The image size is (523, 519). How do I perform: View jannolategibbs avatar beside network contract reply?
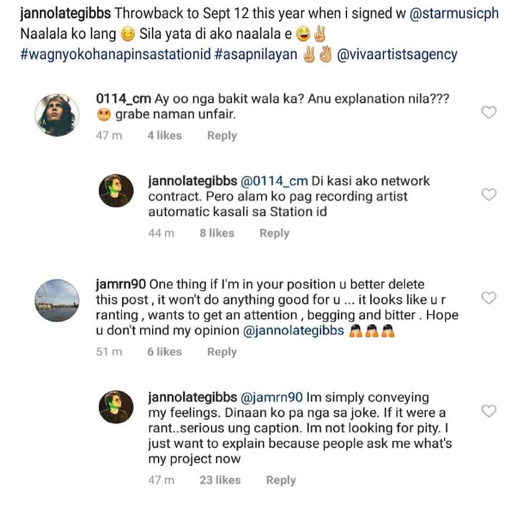click(x=116, y=190)
